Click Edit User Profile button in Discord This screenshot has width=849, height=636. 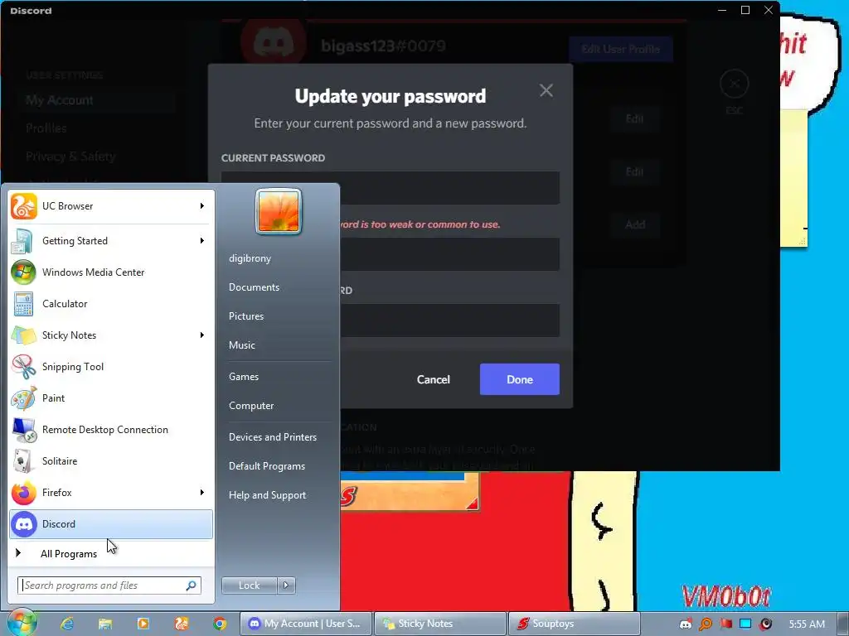click(620, 49)
